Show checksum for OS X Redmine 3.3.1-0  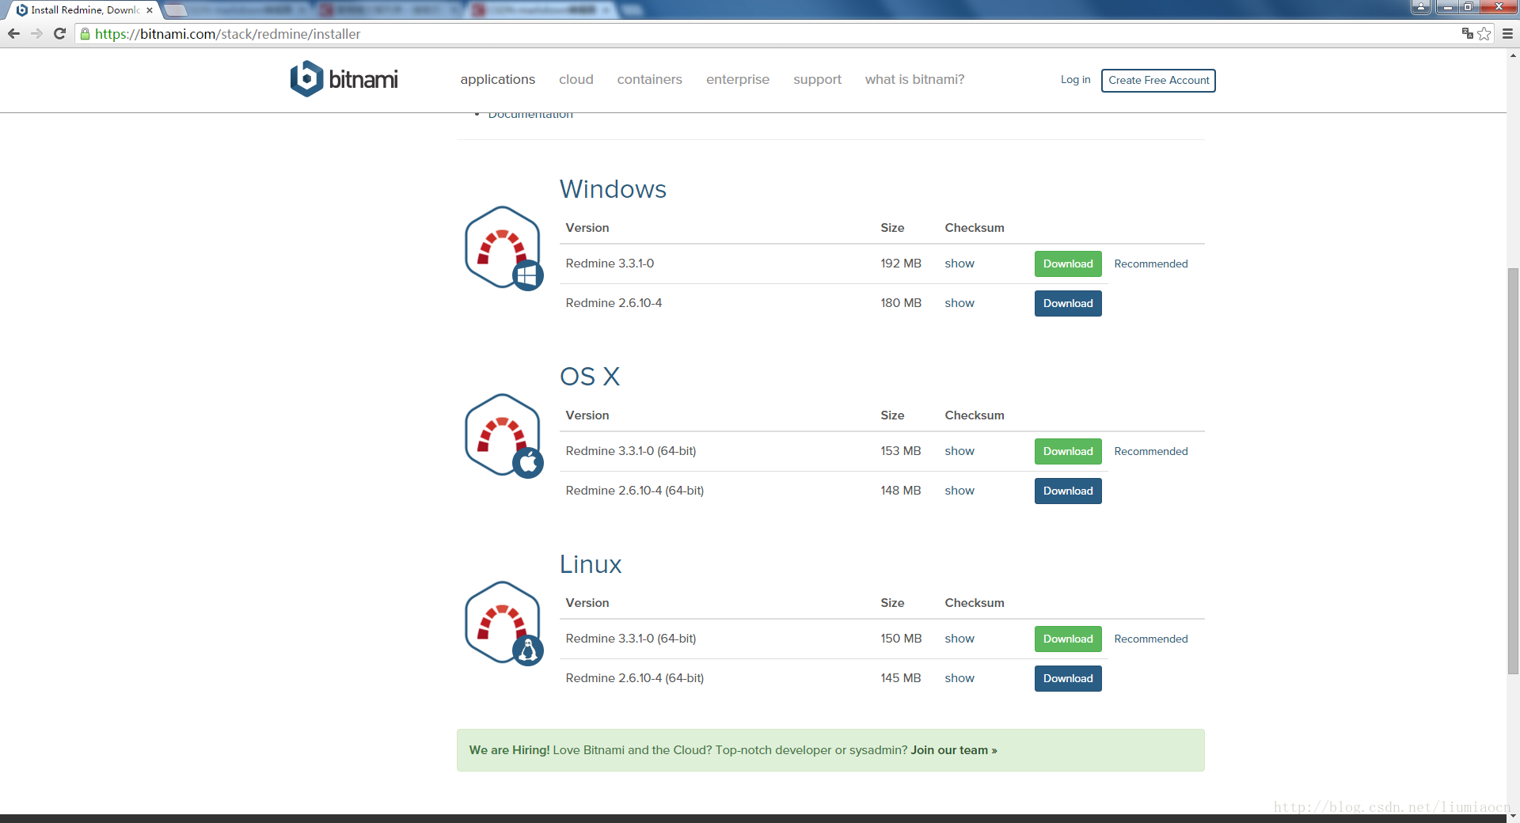pos(959,451)
